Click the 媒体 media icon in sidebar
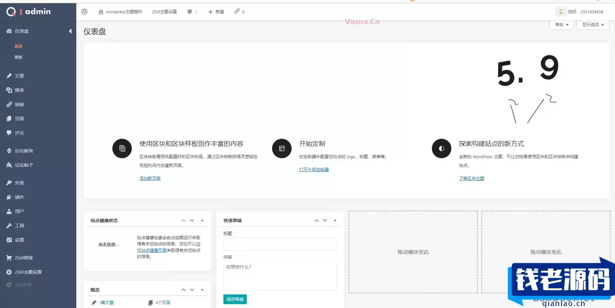 pyautogui.click(x=9, y=90)
